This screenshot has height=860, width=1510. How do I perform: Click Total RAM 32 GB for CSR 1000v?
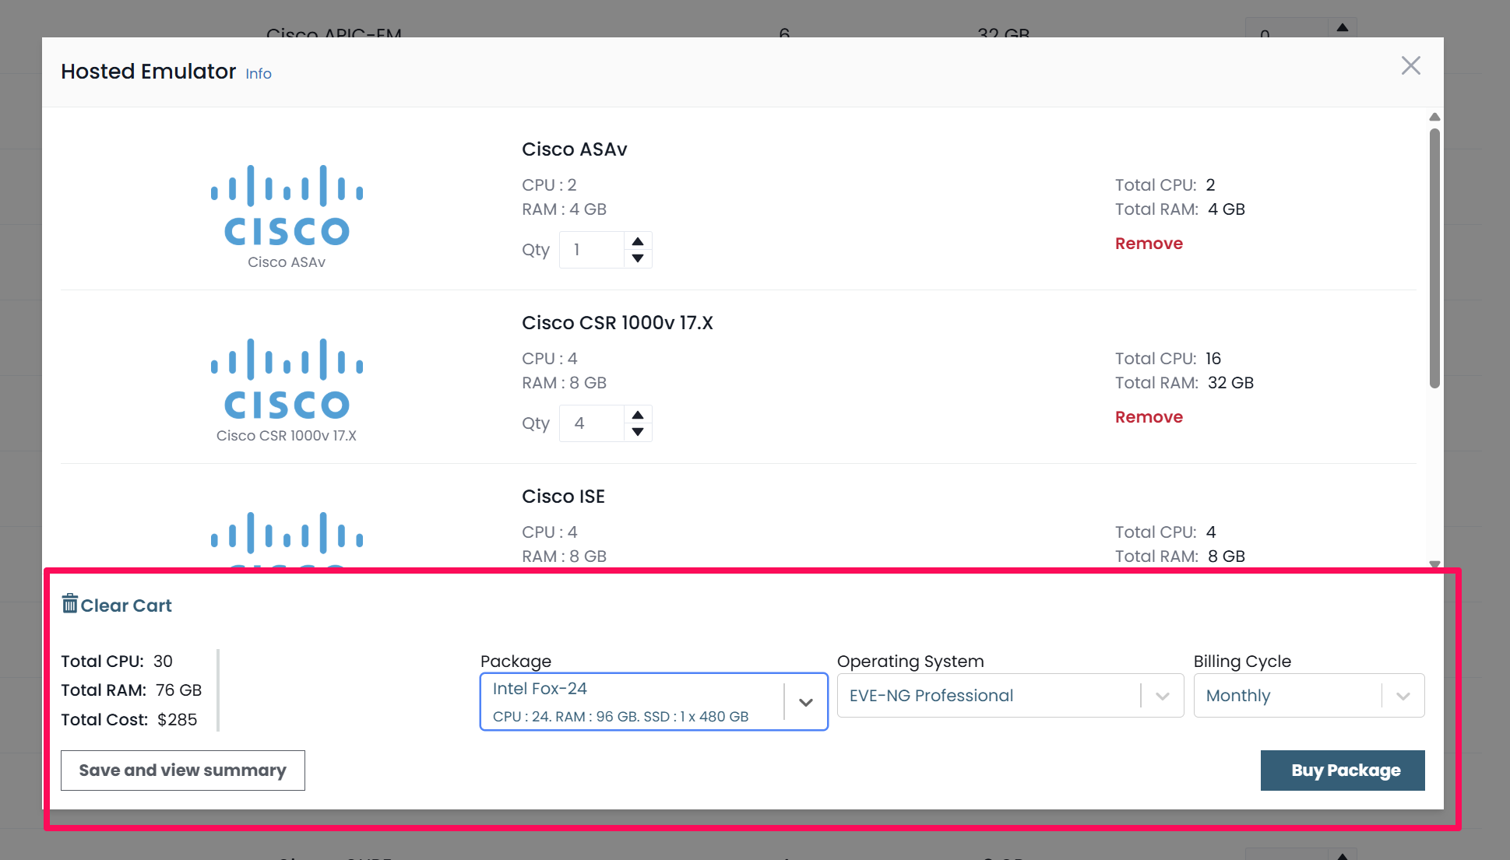[x=1184, y=383]
